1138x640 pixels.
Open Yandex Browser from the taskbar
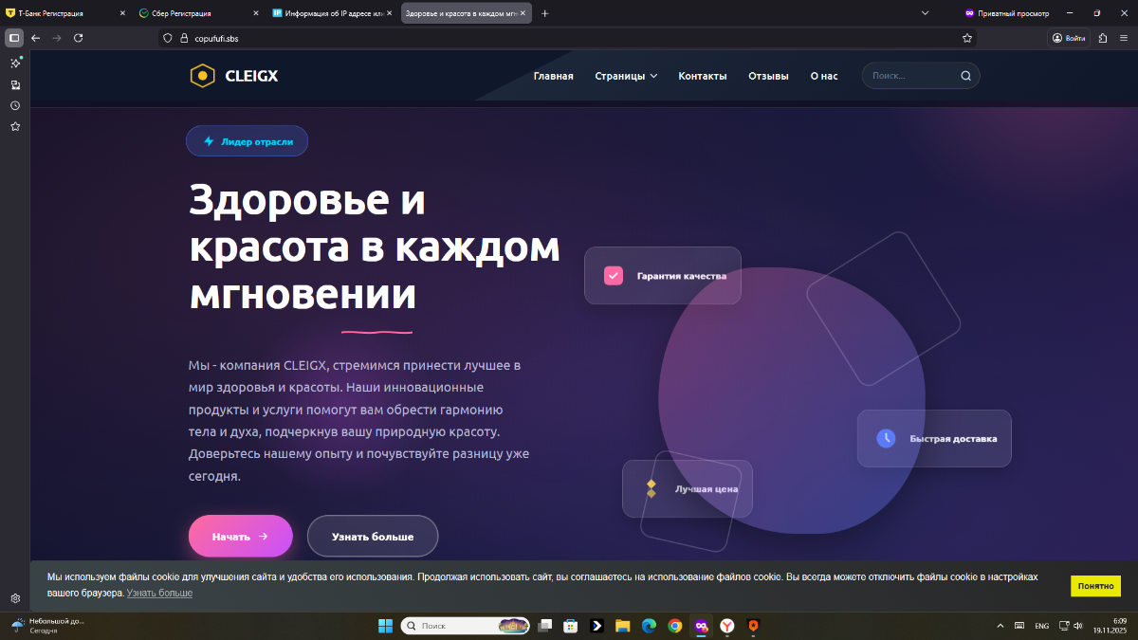coord(726,626)
